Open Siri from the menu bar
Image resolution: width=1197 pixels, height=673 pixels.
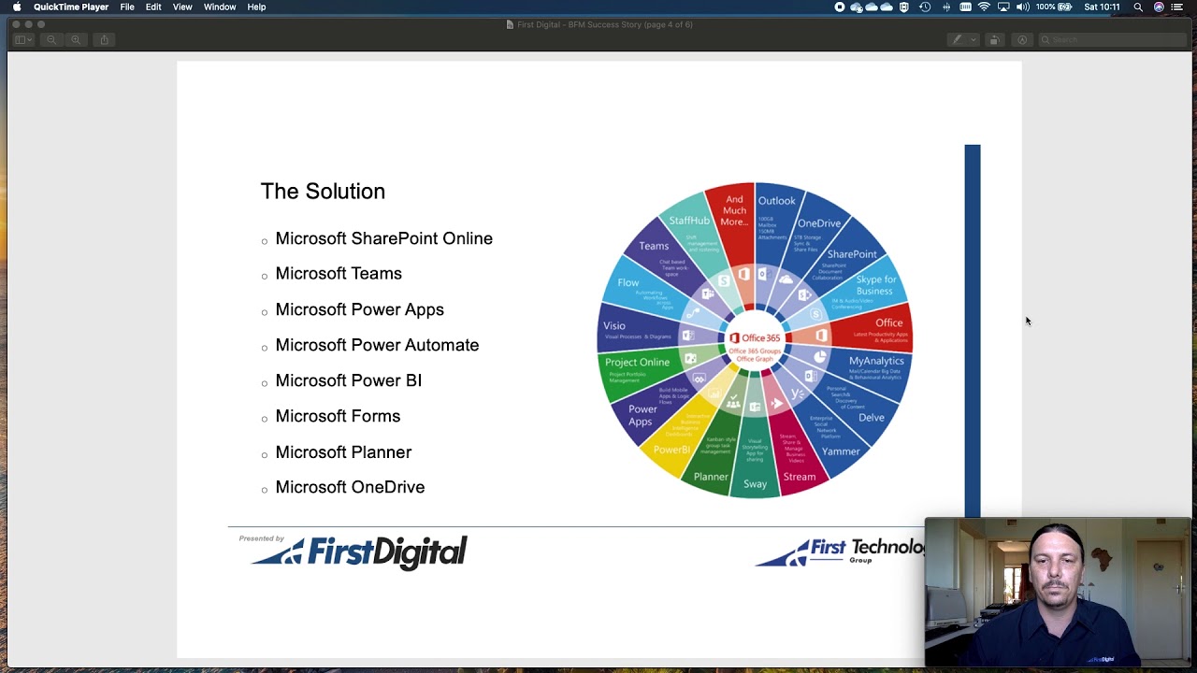(x=1159, y=7)
